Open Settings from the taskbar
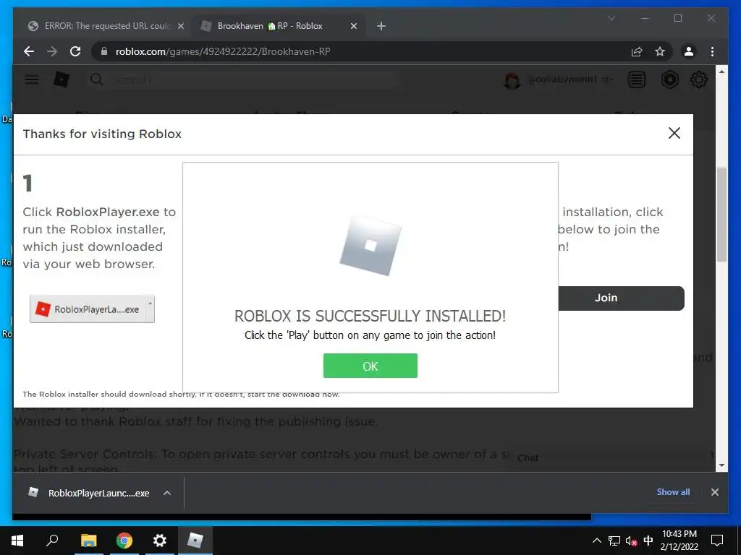 tap(160, 541)
